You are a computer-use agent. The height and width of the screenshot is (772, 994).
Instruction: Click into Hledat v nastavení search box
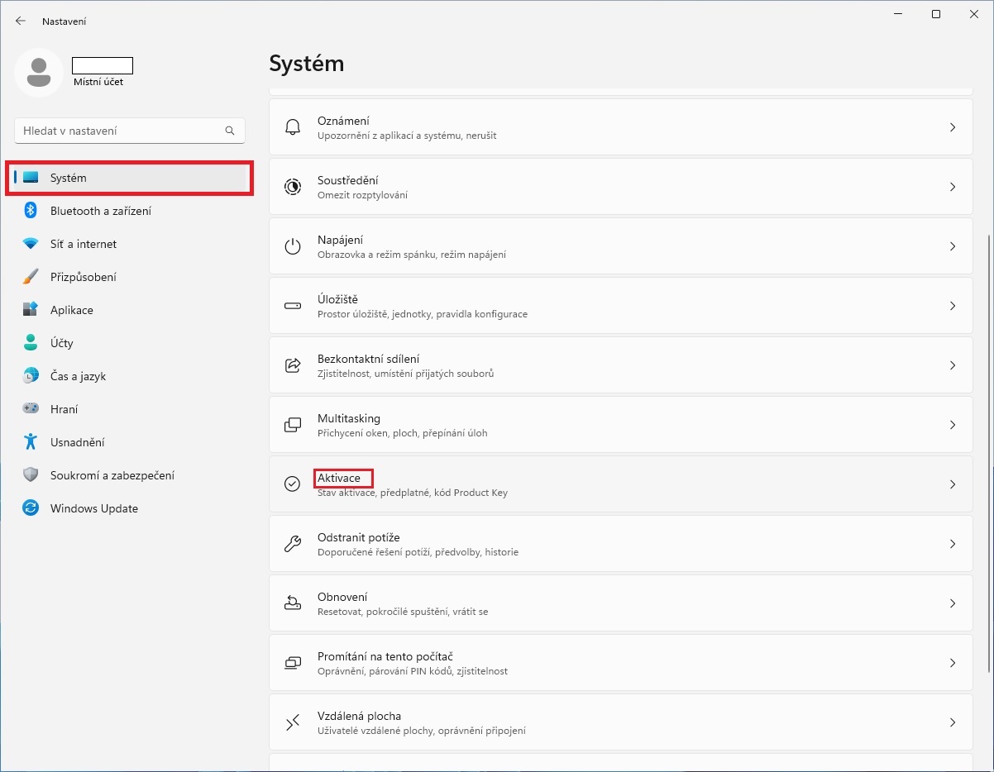tap(130, 131)
